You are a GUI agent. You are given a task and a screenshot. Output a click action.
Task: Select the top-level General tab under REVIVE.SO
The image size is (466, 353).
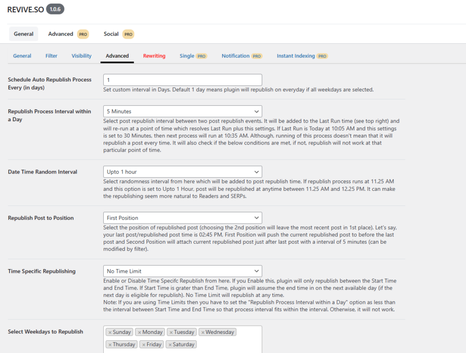[x=24, y=34]
